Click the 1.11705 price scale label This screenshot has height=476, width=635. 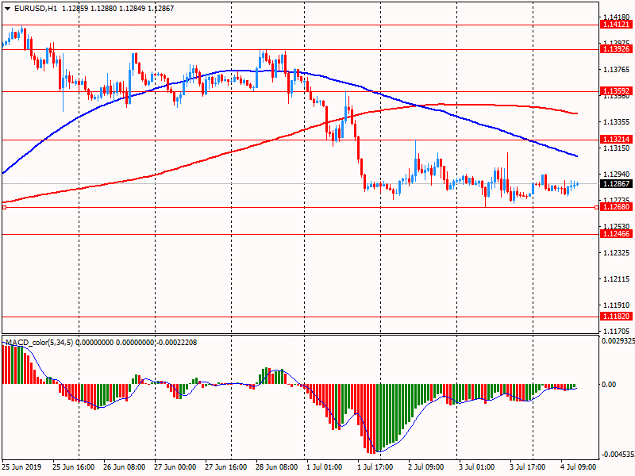[617, 331]
